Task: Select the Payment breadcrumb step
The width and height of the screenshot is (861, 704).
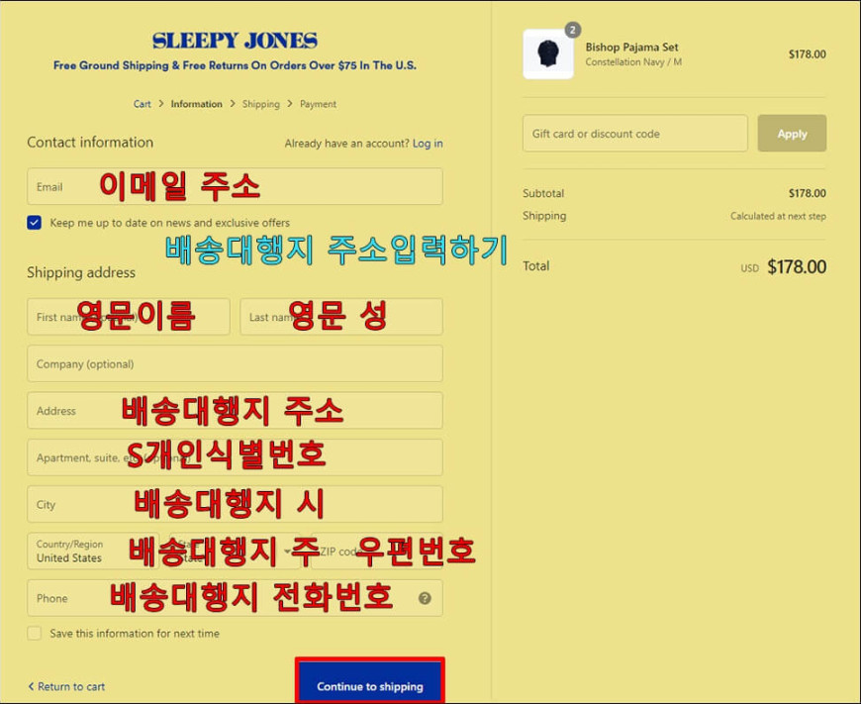Action: 318,104
